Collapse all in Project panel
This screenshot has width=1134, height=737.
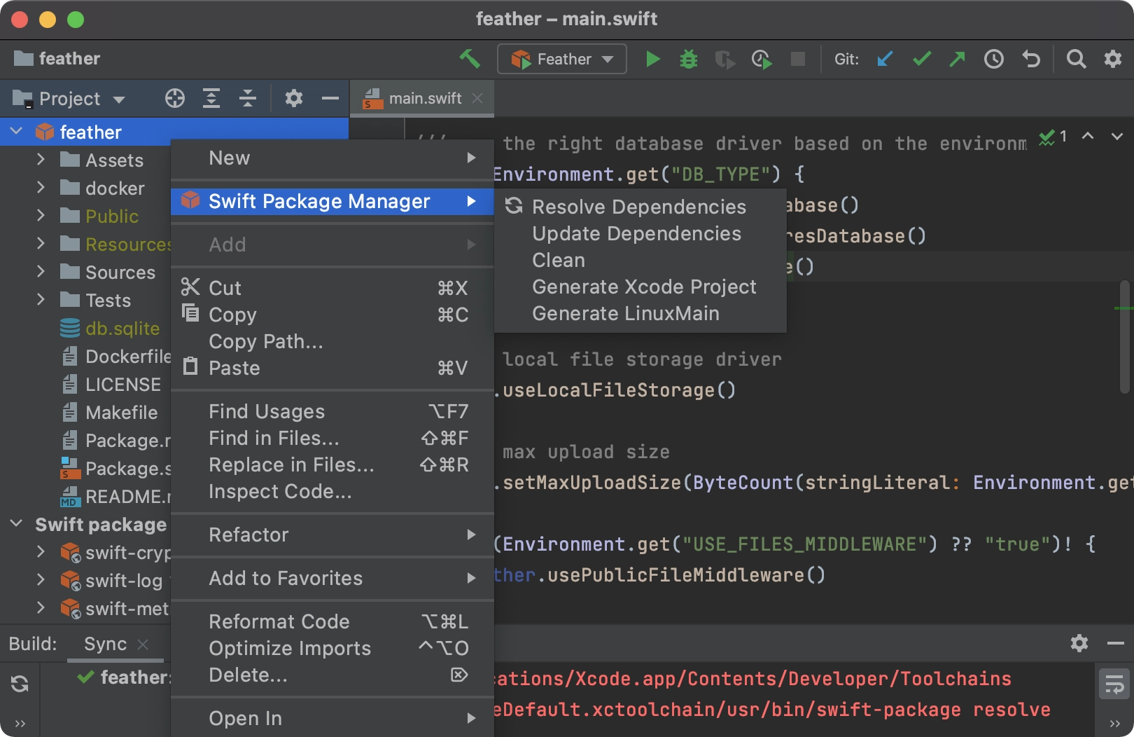[x=248, y=98]
